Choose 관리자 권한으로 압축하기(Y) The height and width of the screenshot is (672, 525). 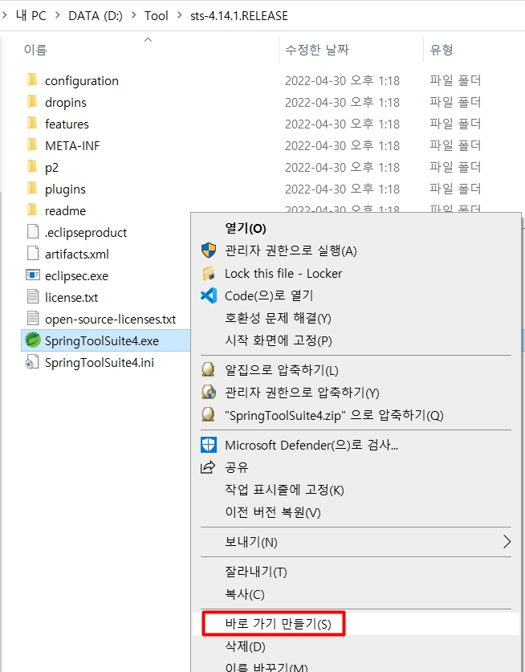pos(356,392)
